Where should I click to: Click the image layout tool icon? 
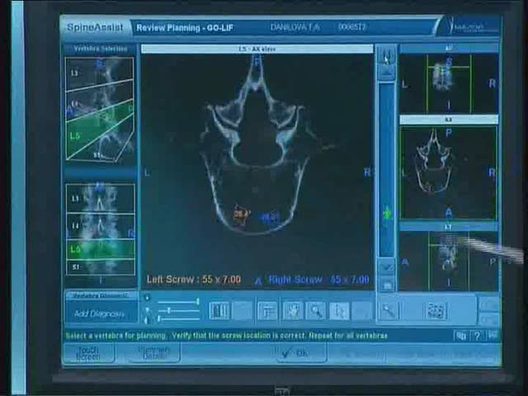click(266, 310)
